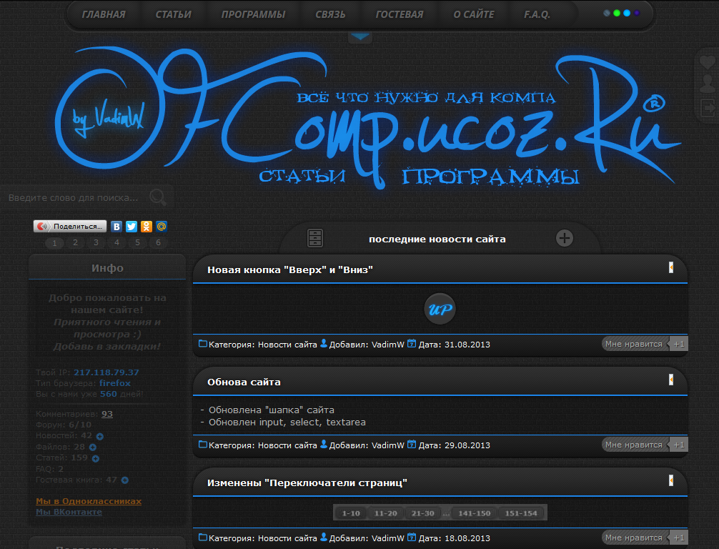Click the user profile silhouette icon

click(x=707, y=85)
